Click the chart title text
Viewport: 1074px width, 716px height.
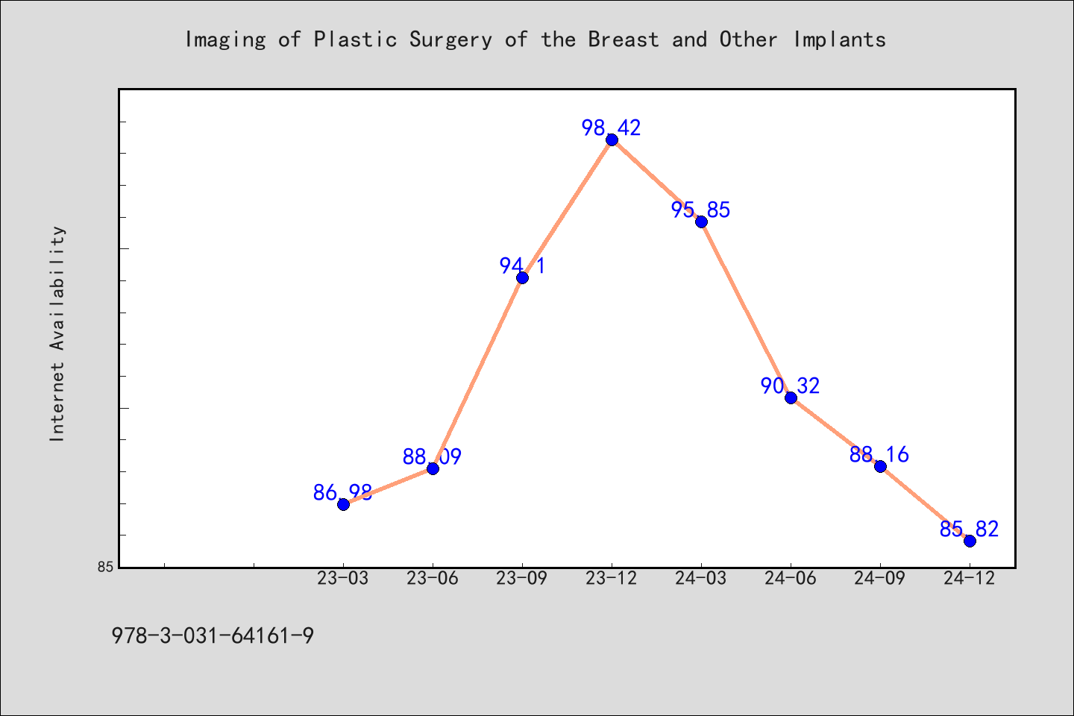point(536,40)
